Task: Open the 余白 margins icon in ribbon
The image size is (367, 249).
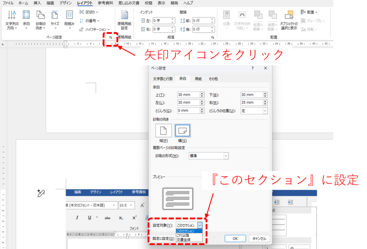Action: [x=26, y=15]
